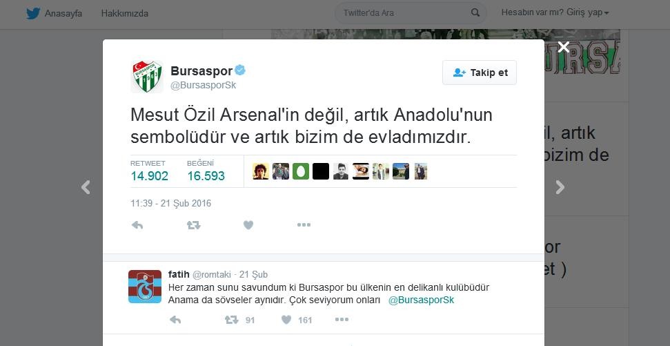
Task: Open the Anasayfa menu item
Action: 63,13
